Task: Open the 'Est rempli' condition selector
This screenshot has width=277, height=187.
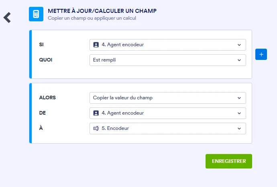Action: 161,60
